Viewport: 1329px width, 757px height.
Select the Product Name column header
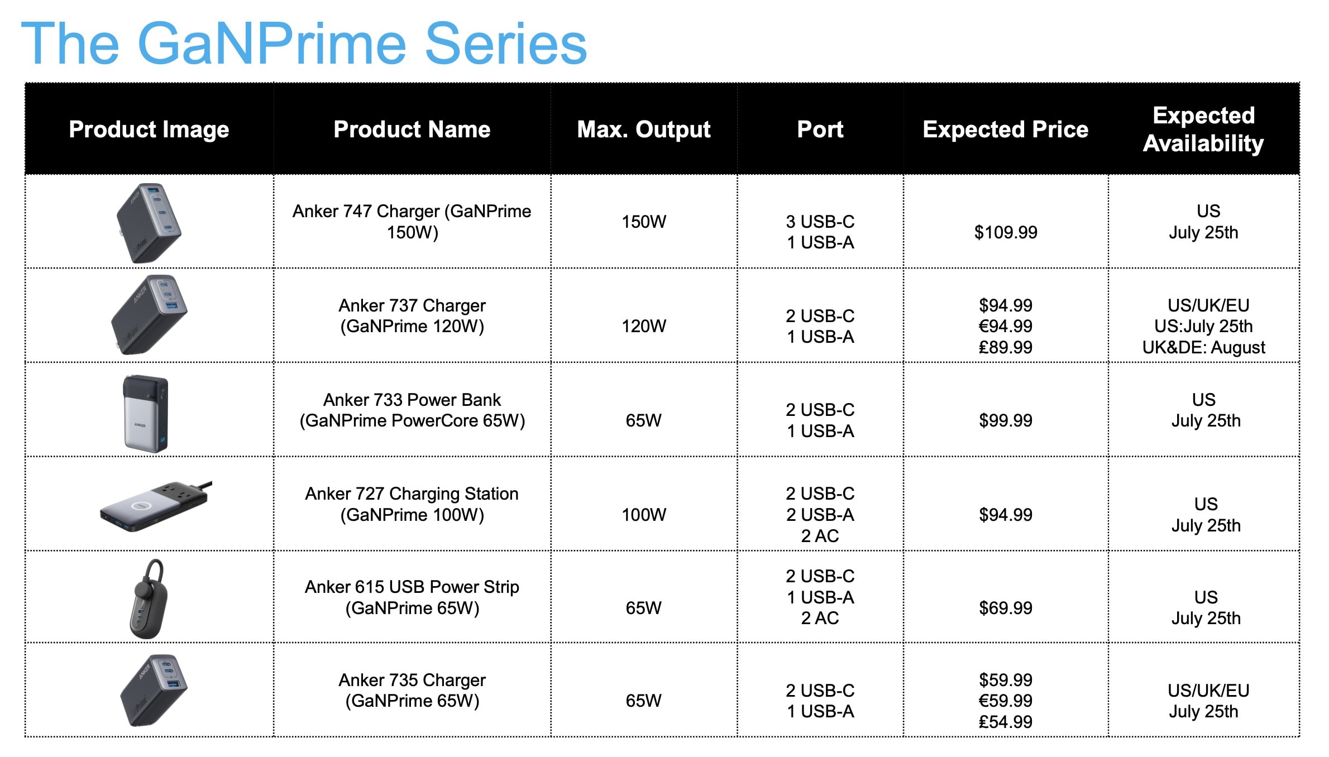click(412, 130)
